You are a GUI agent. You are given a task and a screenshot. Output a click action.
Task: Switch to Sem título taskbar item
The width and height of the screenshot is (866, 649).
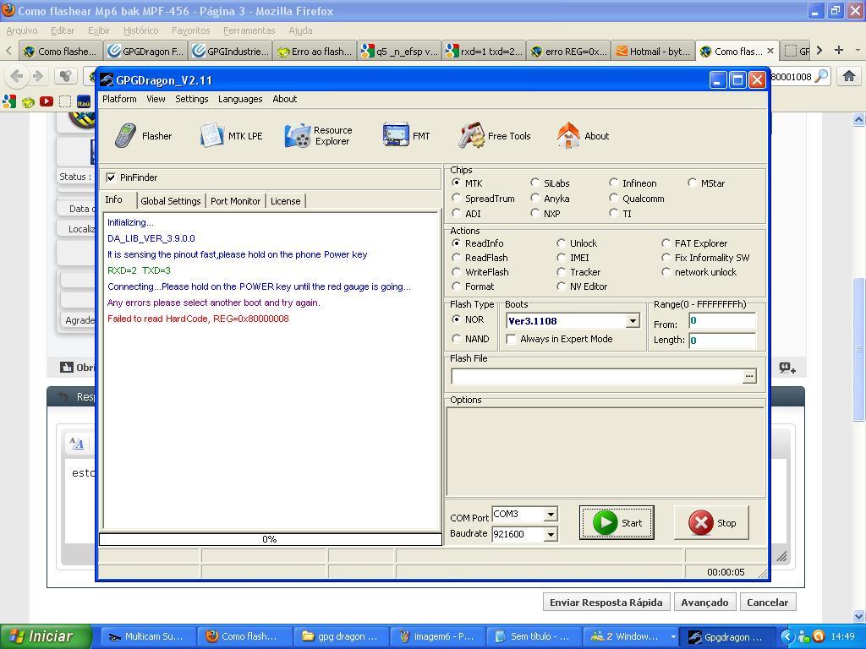pos(534,636)
